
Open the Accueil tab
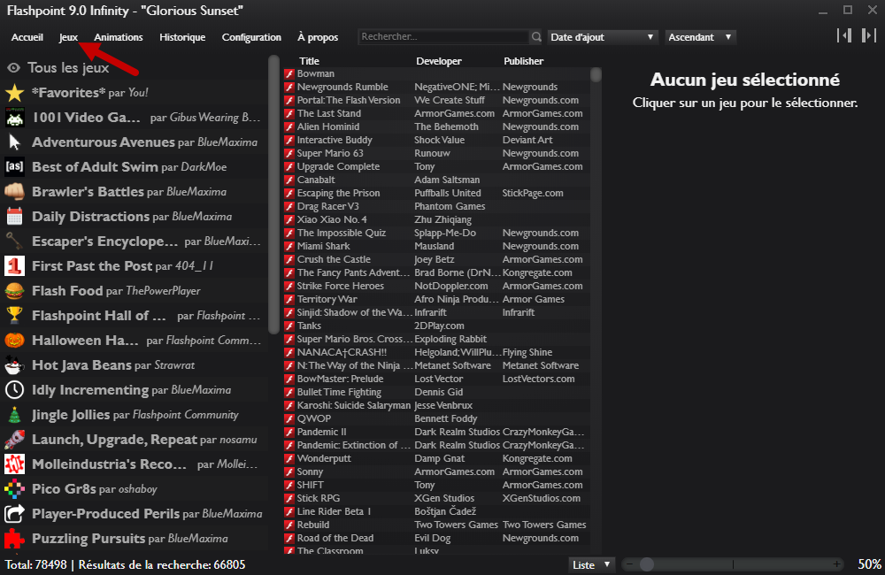27,37
